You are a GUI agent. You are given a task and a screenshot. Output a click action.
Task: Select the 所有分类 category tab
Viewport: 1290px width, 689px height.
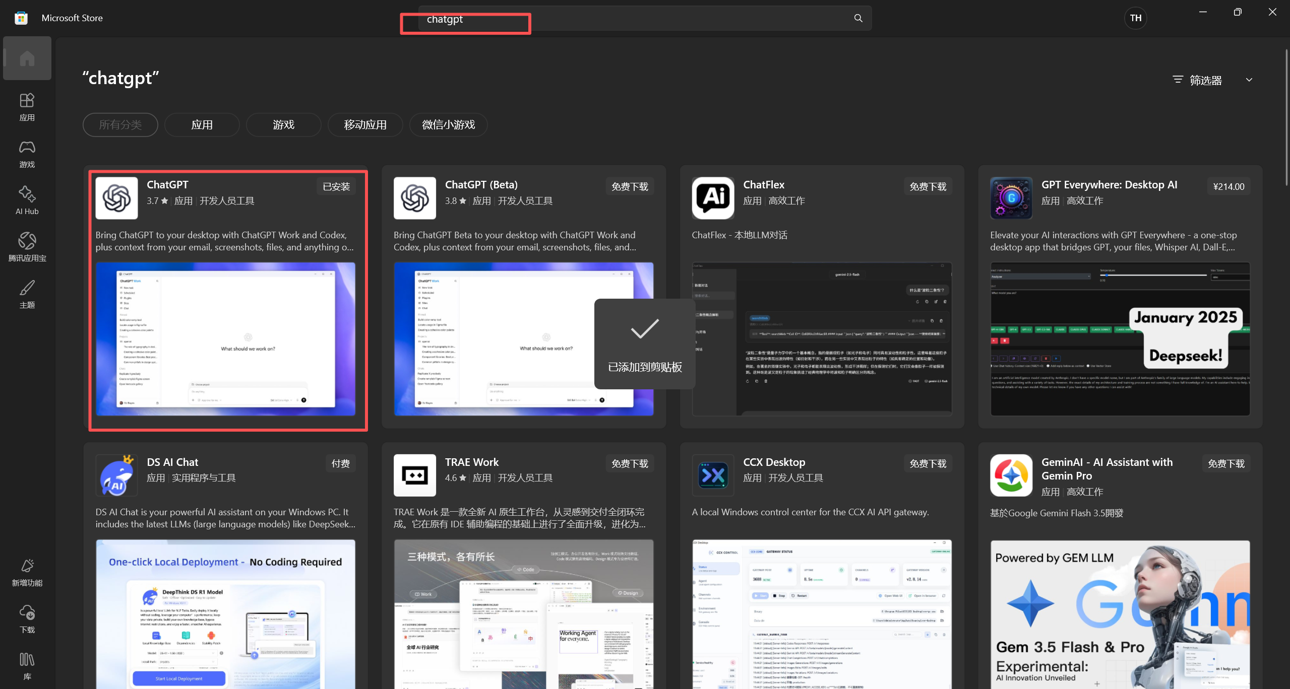point(120,125)
